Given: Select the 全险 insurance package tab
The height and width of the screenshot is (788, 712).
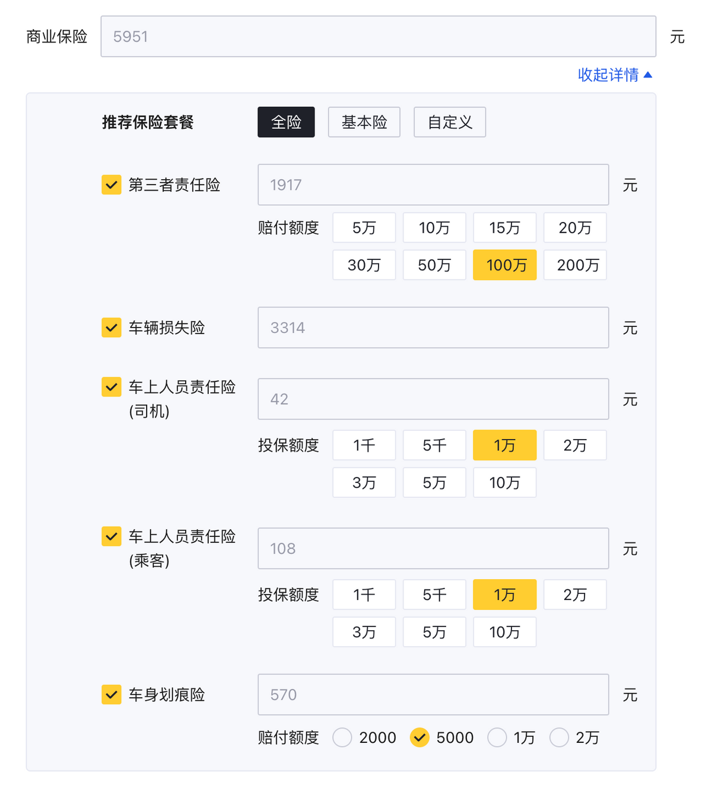Looking at the screenshot, I should coord(286,122).
